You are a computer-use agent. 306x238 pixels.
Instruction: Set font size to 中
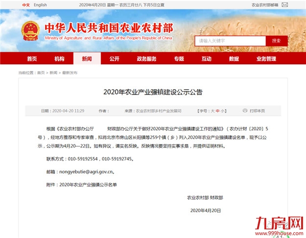217,111
